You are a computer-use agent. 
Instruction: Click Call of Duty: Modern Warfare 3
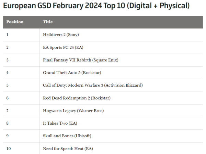[92, 85]
